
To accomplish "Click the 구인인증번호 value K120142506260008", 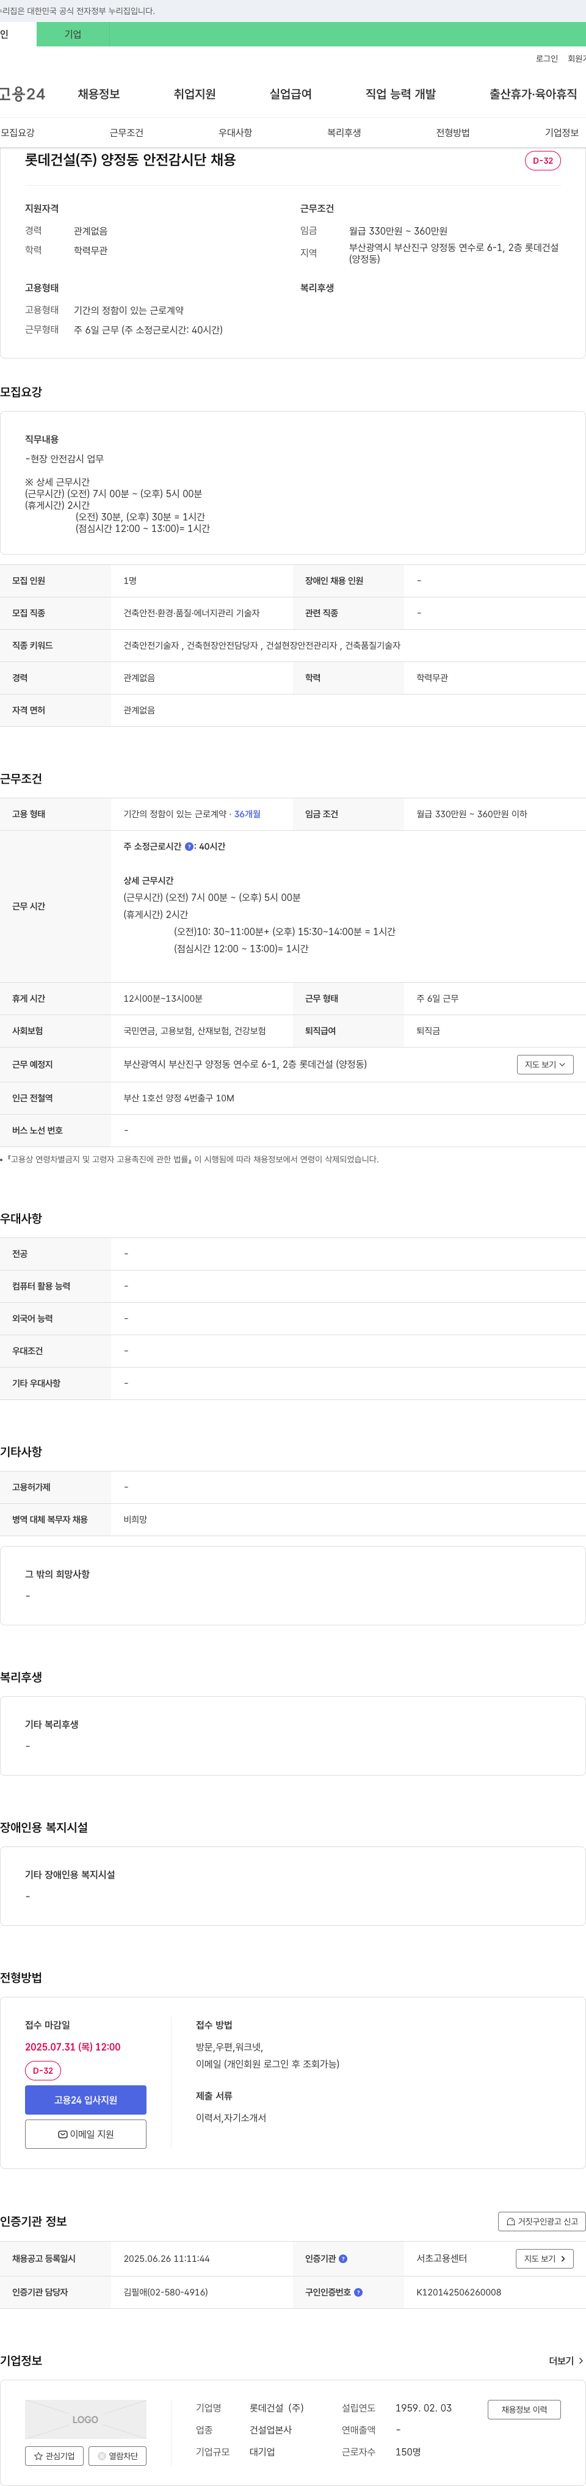I will click(459, 2292).
